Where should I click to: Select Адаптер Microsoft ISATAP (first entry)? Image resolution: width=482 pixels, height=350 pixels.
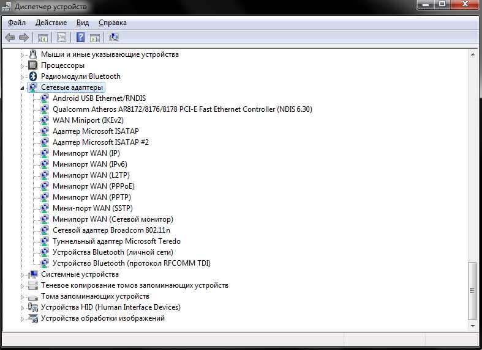coord(96,131)
